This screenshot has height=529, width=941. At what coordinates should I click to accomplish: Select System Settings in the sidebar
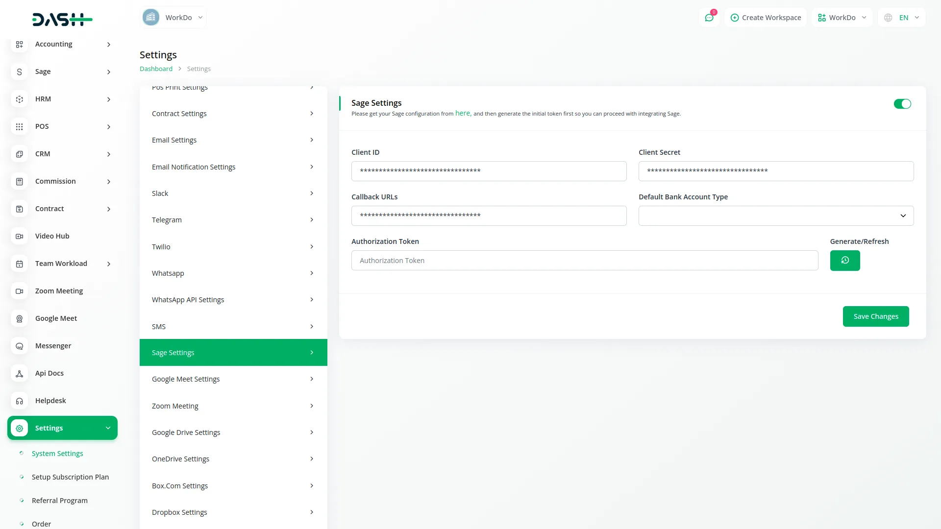click(x=57, y=453)
